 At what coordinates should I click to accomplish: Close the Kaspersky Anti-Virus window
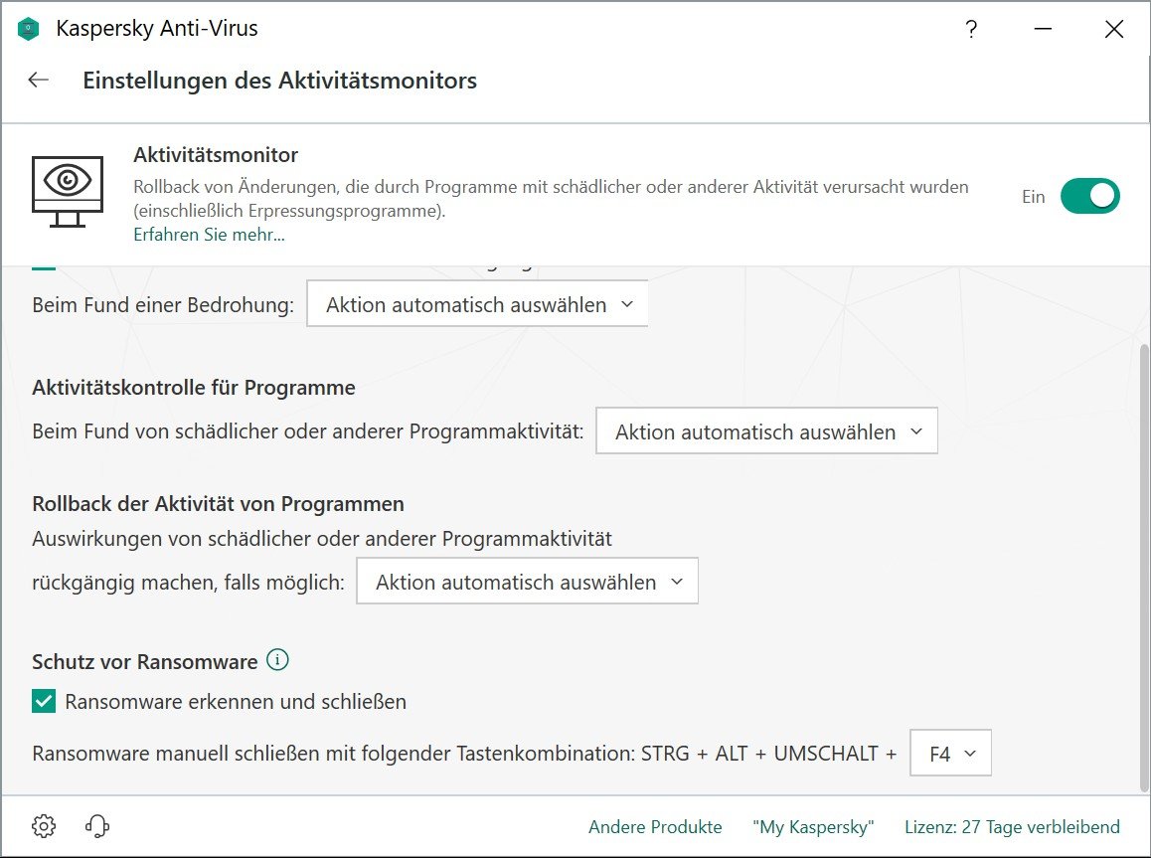[x=1113, y=29]
